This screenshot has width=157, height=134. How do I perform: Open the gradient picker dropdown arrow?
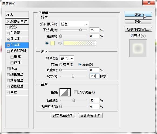94,43
